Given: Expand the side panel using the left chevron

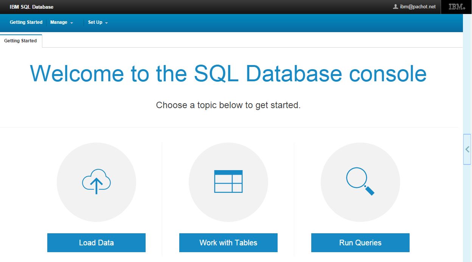Looking at the screenshot, I should coord(467,149).
